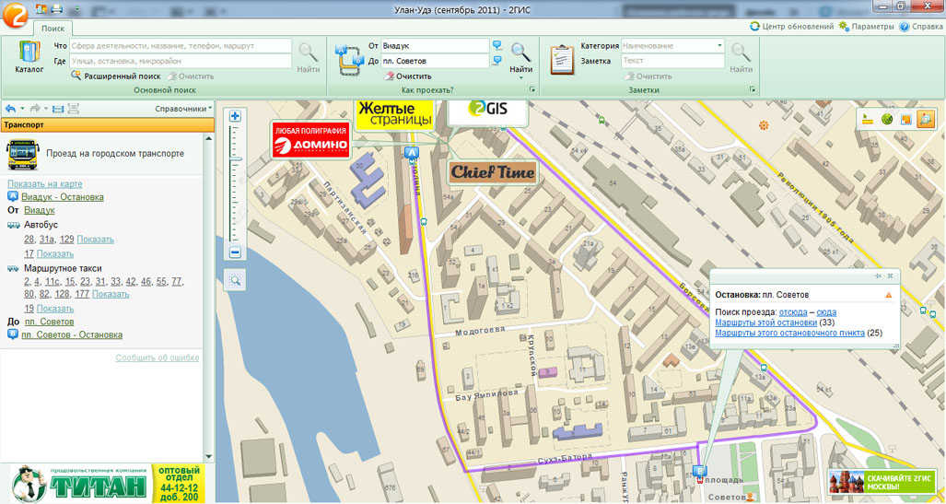Image resolution: width=946 pixels, height=504 pixels.
Task: Open the notes clipboard icon
Action: click(562, 59)
